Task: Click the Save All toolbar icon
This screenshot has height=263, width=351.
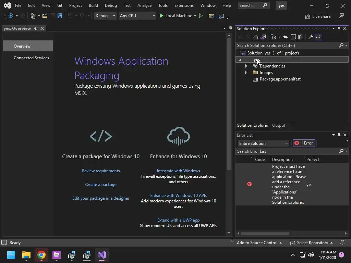Action: tap(60, 16)
